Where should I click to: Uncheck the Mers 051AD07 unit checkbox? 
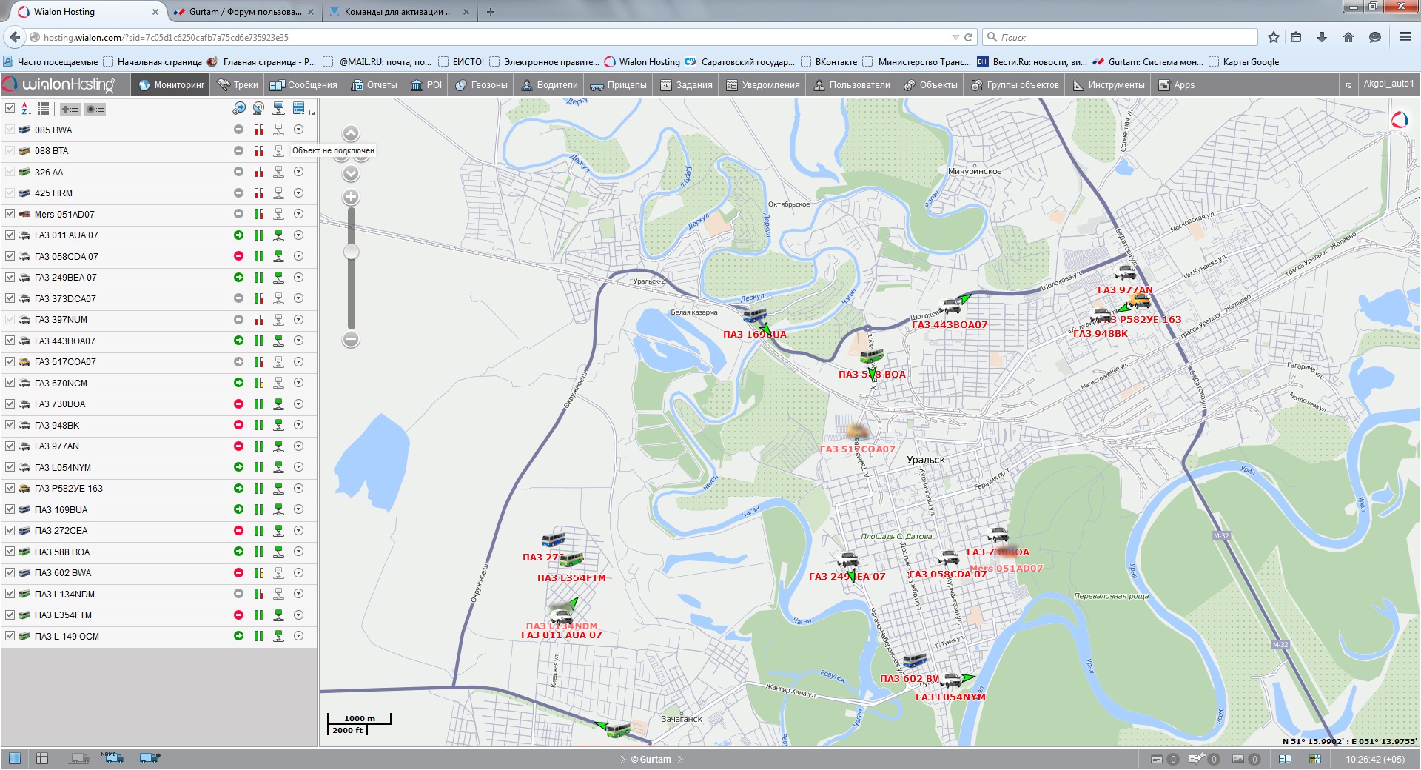click(x=10, y=214)
